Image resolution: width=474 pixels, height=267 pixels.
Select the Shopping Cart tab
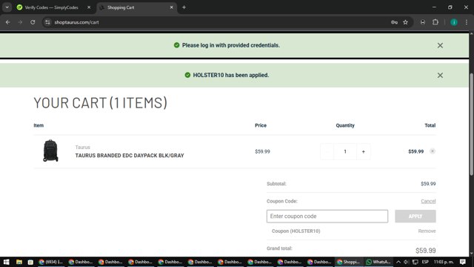[136, 7]
